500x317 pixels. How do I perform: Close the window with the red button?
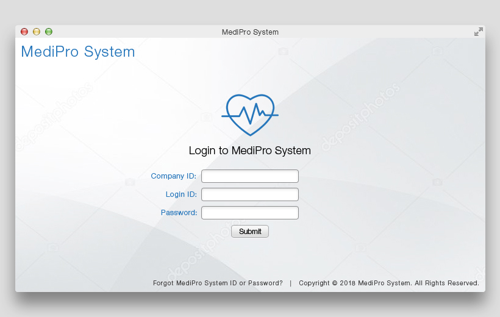[x=24, y=32]
